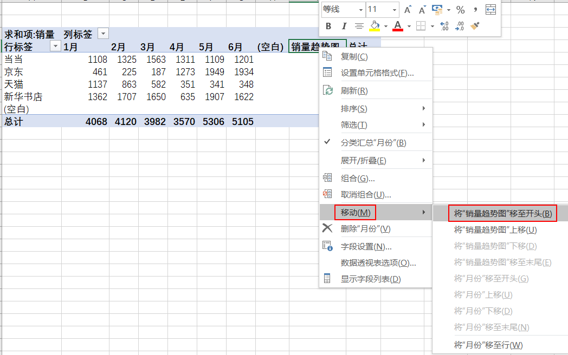The image size is (568, 355).
Task: Toggle 分类汇总"月份"(B) check item
Action: [x=376, y=142]
